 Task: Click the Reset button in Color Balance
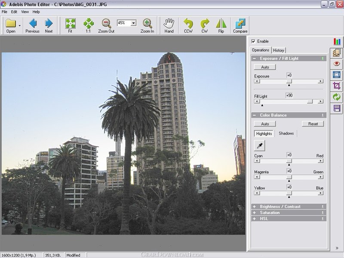pyautogui.click(x=313, y=124)
